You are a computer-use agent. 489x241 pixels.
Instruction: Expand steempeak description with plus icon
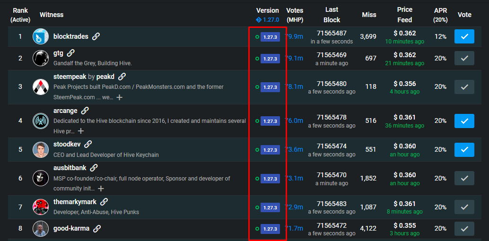coord(119,97)
